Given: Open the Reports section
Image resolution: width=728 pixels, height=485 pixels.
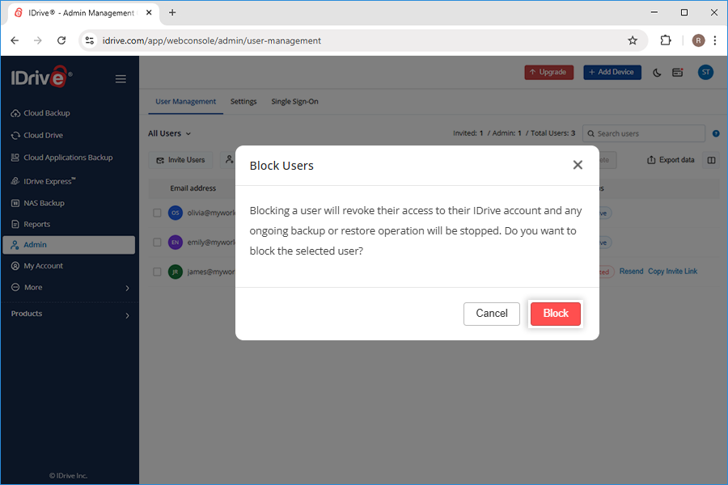Looking at the screenshot, I should click(x=31, y=224).
